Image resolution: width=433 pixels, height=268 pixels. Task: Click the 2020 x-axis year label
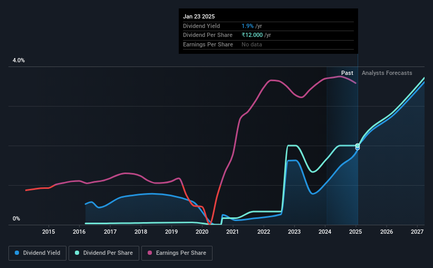pyautogui.click(x=202, y=232)
